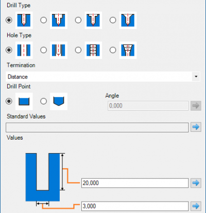Choose the counterbore drill type icon
Screen dimensions: 206x213
(x=59, y=20)
